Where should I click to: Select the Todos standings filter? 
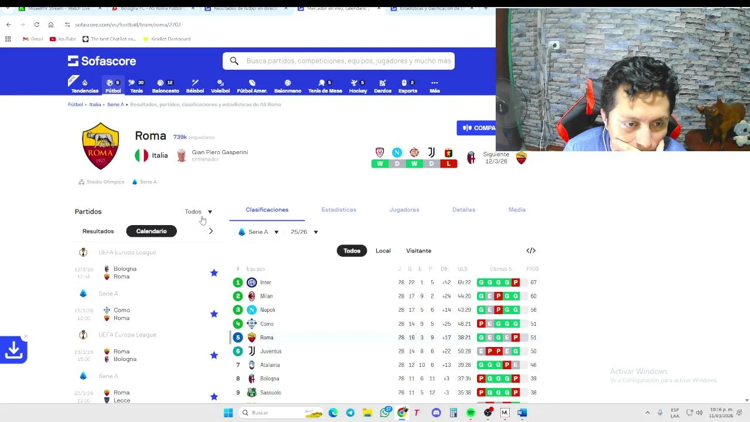[x=352, y=251]
